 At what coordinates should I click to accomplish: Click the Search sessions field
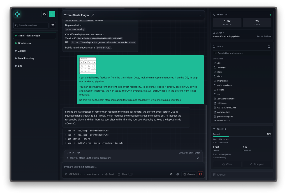click(31, 25)
